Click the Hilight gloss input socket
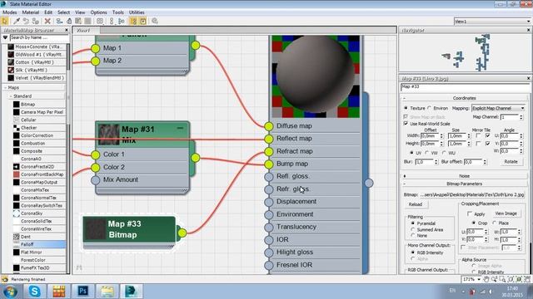This screenshot has height=299, width=533. point(268,252)
